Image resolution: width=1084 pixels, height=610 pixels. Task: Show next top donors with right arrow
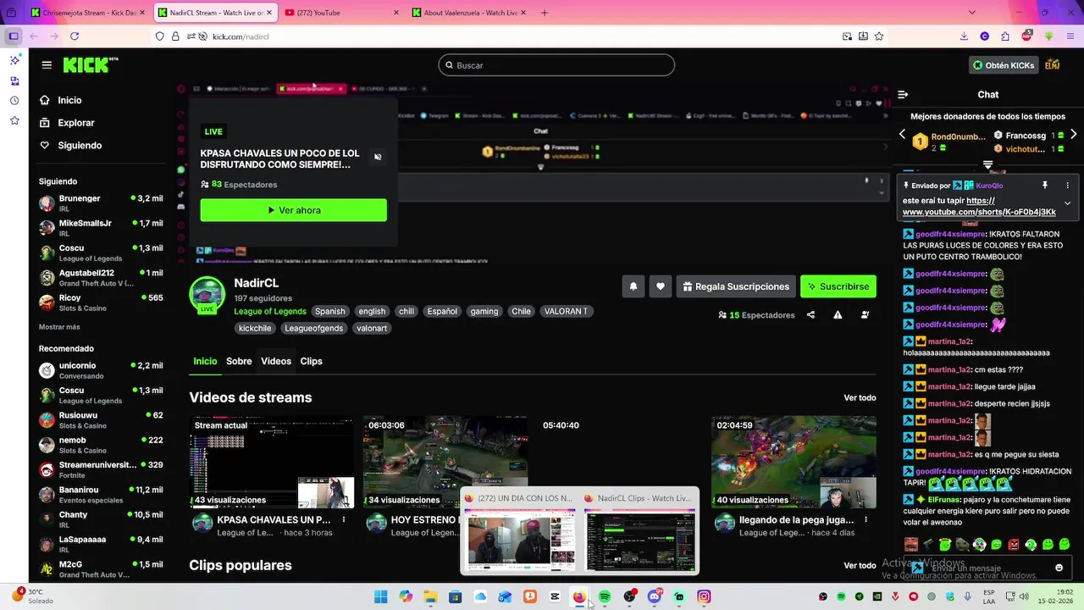(x=1073, y=135)
